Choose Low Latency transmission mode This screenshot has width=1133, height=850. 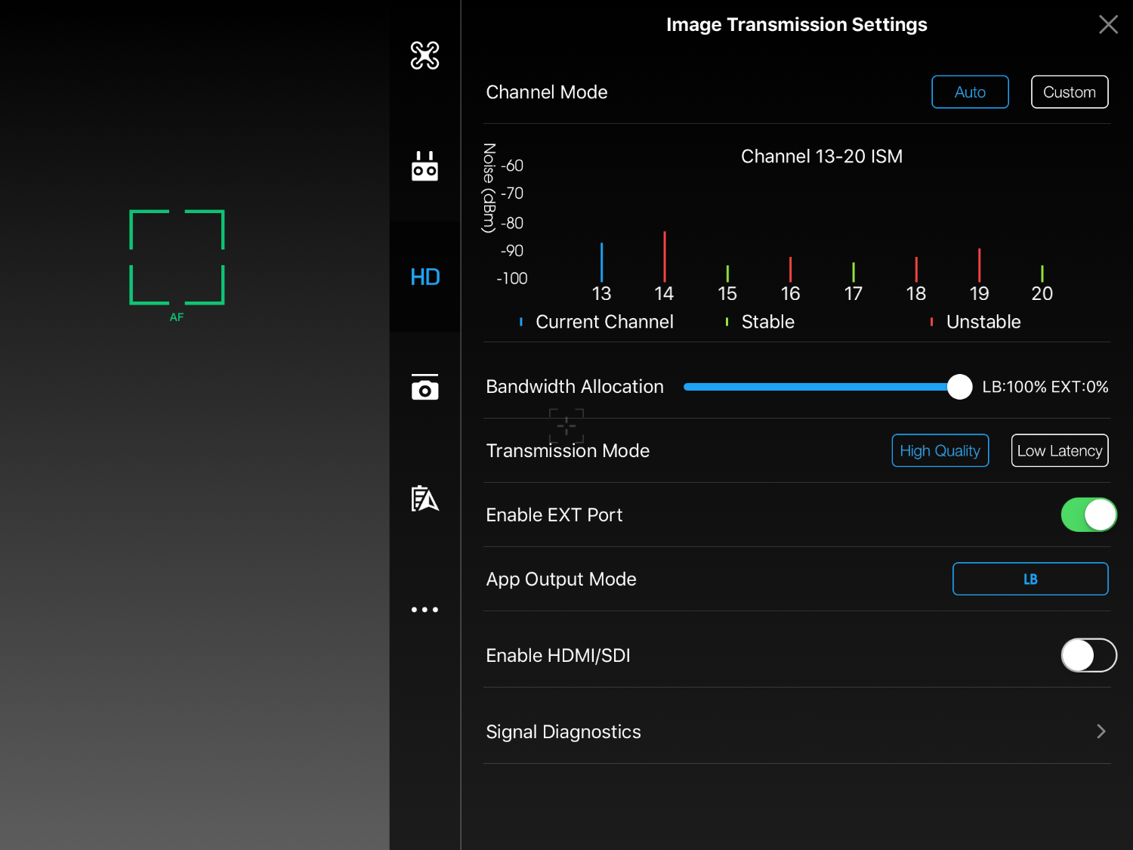point(1060,451)
